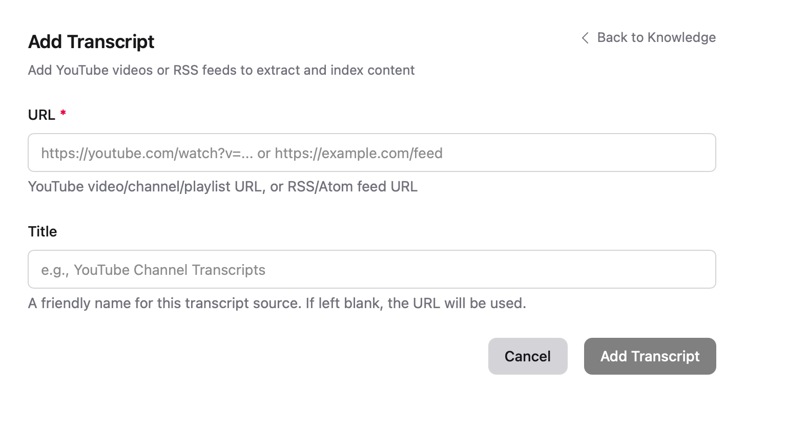Submit the form with Add Transcript
Image resolution: width=788 pixels, height=433 pixels.
(x=650, y=356)
